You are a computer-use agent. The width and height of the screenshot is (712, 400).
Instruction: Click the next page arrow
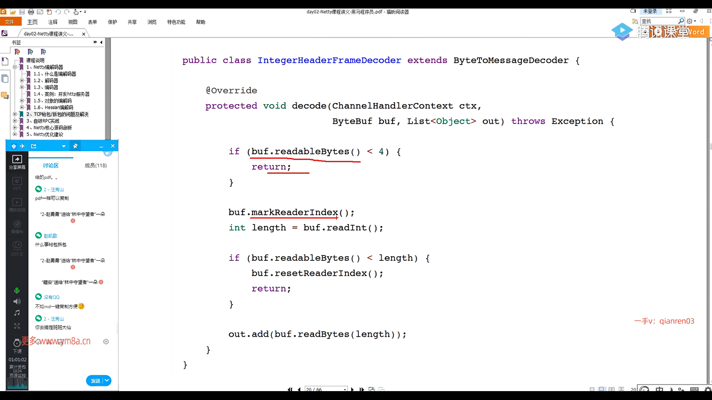click(352, 389)
